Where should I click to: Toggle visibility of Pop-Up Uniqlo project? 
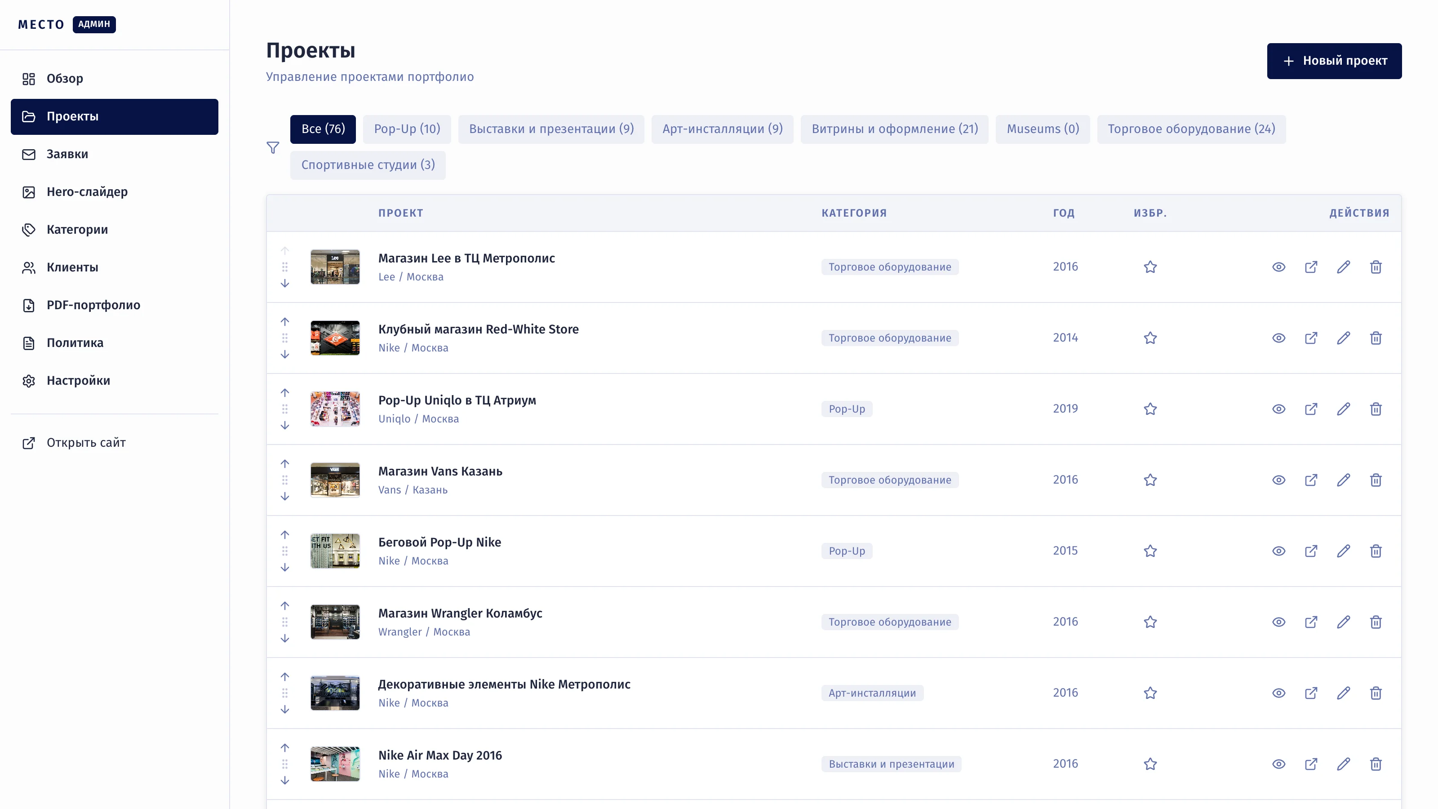pyautogui.click(x=1278, y=409)
